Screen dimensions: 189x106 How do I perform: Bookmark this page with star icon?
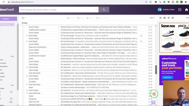click(x=150, y=2)
